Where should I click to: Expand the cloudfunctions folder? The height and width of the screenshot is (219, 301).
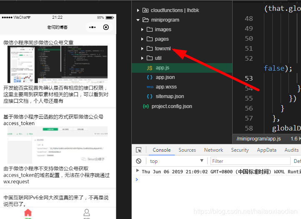pos(138,10)
